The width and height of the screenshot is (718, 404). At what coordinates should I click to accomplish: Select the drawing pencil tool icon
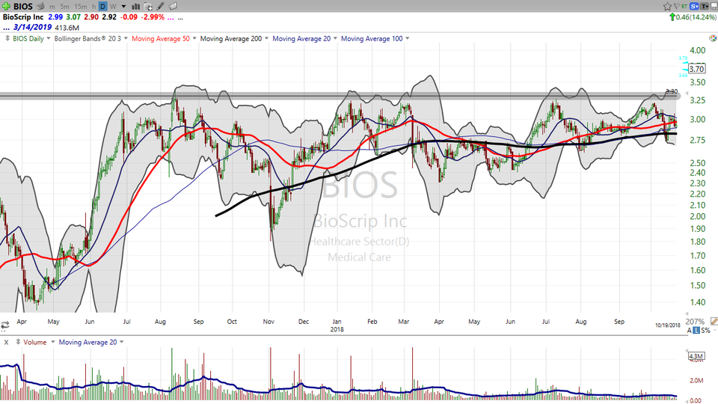point(160,7)
